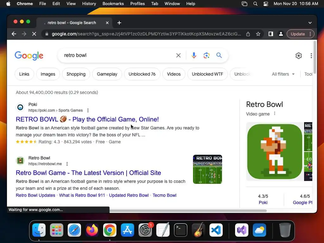This screenshot has height=243, width=324.
Task: Open the View menu
Action: click(x=71, y=4)
